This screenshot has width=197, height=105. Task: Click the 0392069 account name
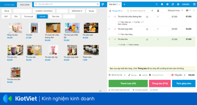[186, 4]
